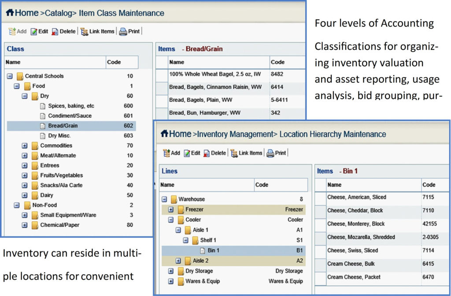Open Inventory Management breadcrumb link
451x296 pixels.
235,134
